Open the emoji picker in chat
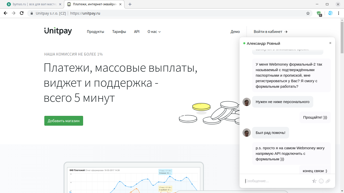Screen dimensions: 344x193 pyautogui.click(x=321, y=181)
